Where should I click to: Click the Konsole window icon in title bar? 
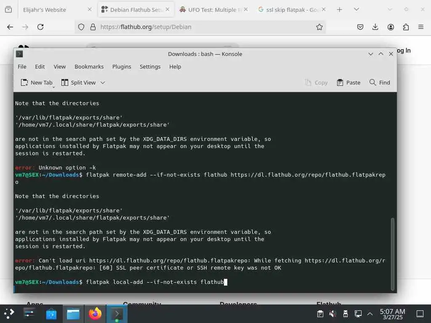coord(19,54)
